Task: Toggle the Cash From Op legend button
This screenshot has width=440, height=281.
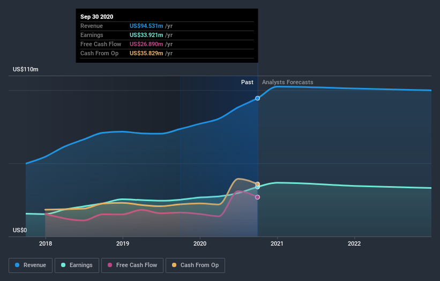Action: click(195, 265)
